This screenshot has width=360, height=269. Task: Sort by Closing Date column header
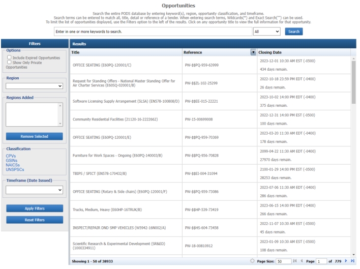270,52
